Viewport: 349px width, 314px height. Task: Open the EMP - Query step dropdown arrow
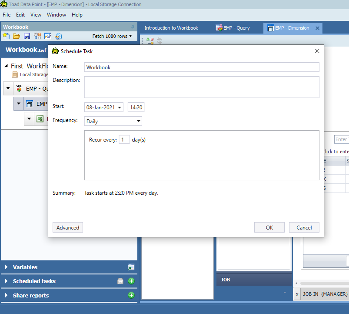tap(8, 88)
